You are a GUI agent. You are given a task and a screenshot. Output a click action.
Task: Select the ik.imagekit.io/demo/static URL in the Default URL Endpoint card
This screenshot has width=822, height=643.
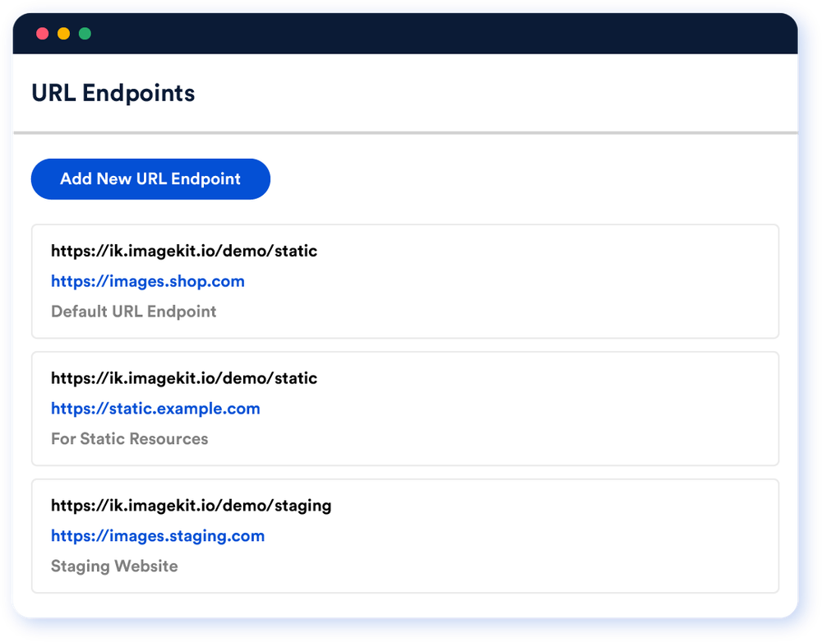(184, 252)
